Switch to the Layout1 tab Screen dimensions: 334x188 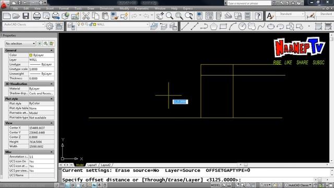point(92,165)
